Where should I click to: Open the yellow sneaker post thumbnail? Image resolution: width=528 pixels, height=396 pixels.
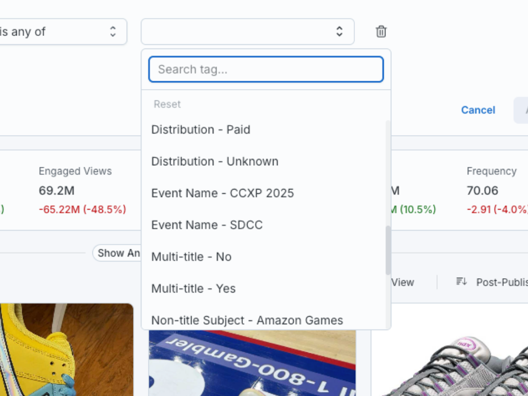(66, 350)
